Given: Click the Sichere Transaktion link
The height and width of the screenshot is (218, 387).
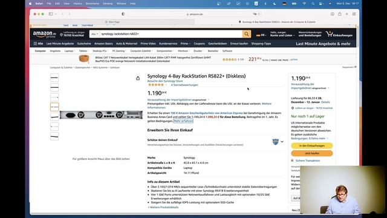Looking at the screenshot, I should tap(308, 160).
